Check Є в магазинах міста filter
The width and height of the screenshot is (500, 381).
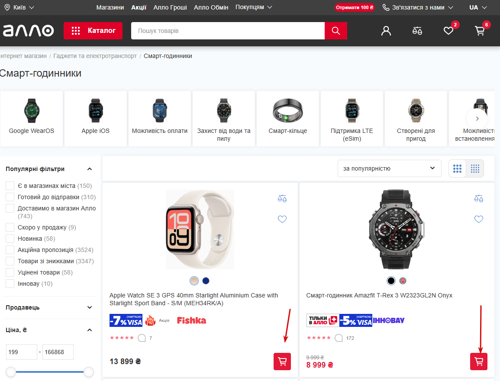coord(10,186)
